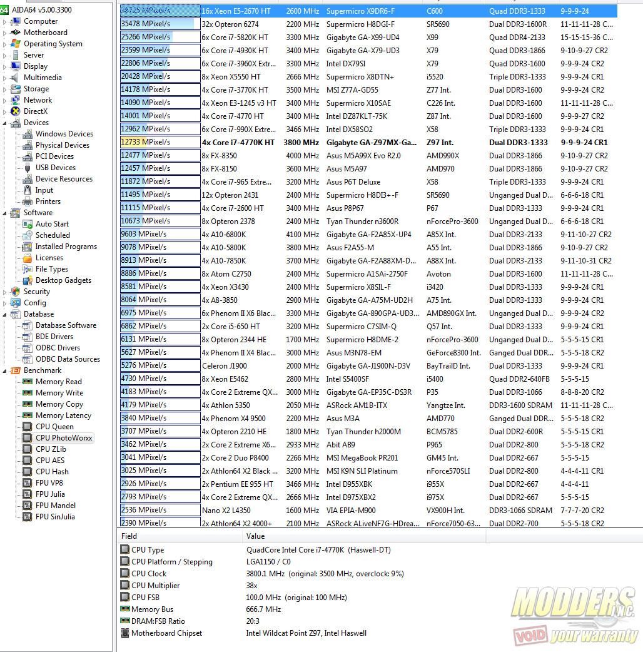Open Device Resources page
Screen dimensions: 643x652
(x=64, y=179)
